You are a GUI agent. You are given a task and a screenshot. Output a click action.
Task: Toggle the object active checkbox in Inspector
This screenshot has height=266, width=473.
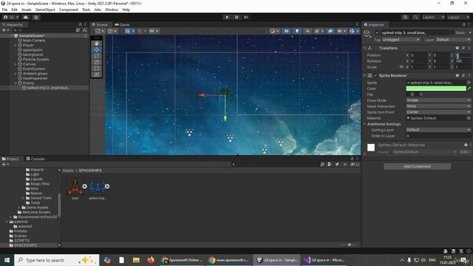click(x=377, y=33)
